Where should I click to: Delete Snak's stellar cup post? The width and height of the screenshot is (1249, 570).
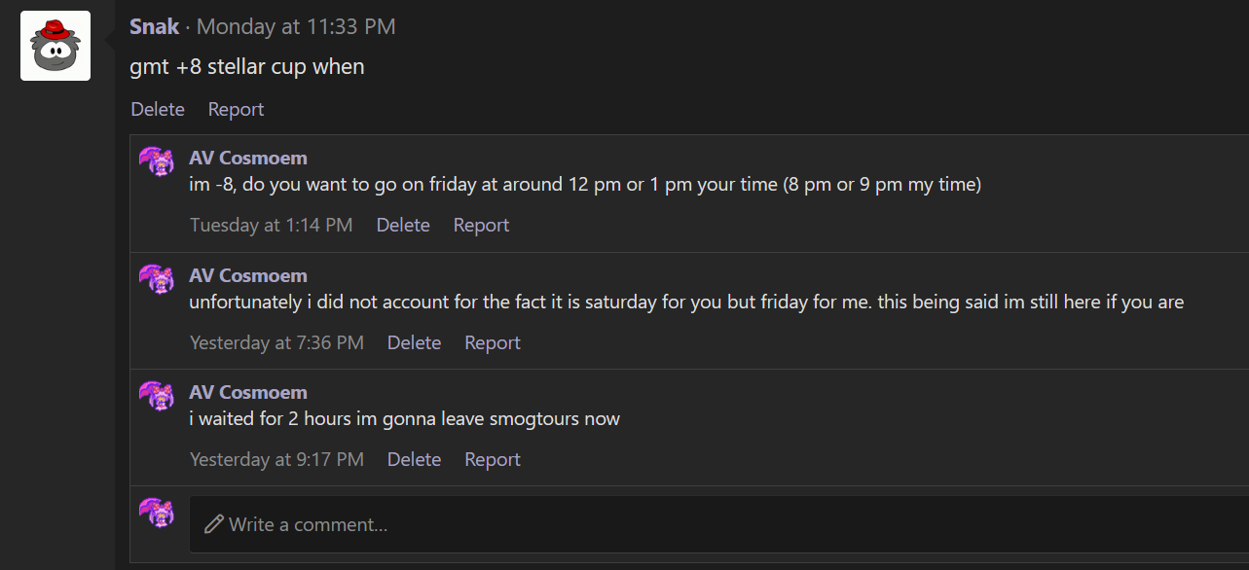tap(158, 109)
